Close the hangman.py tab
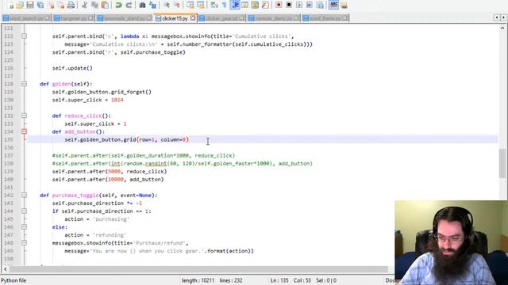 click(x=90, y=18)
